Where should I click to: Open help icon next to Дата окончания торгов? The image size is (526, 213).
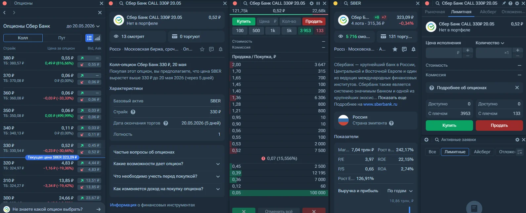[x=166, y=123]
